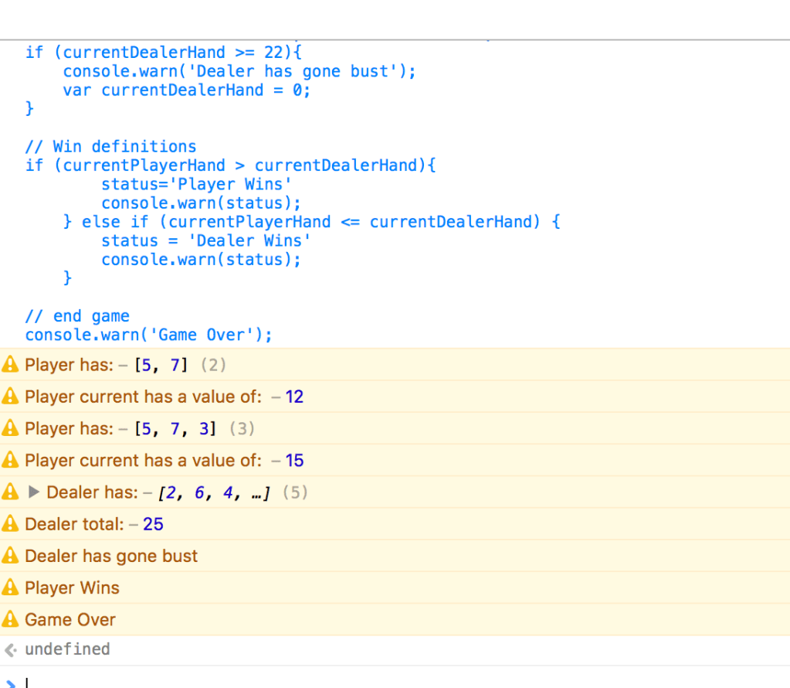Click the '(2)' count beside Player's first hand
Viewport: 790px width, 688px height.
coord(213,364)
